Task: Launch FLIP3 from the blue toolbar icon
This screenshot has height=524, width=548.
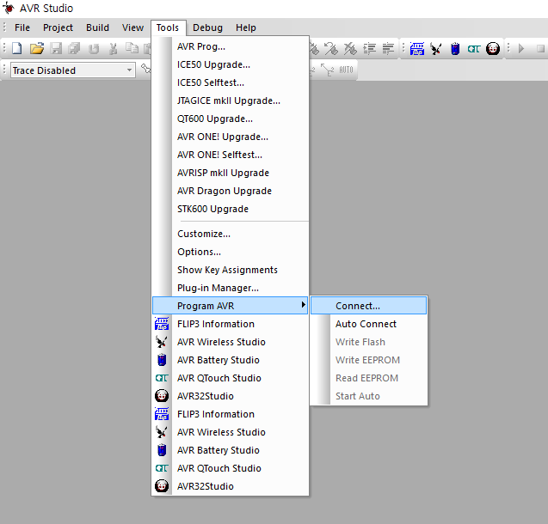Action: [x=417, y=49]
